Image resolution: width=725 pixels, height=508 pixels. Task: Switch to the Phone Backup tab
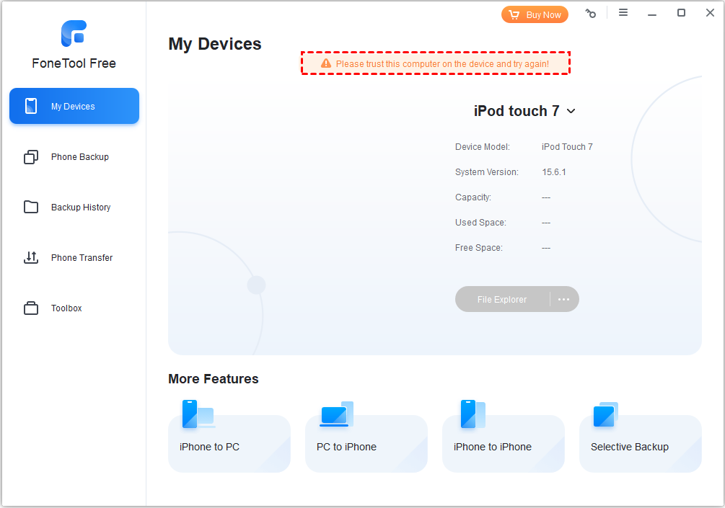tap(79, 157)
